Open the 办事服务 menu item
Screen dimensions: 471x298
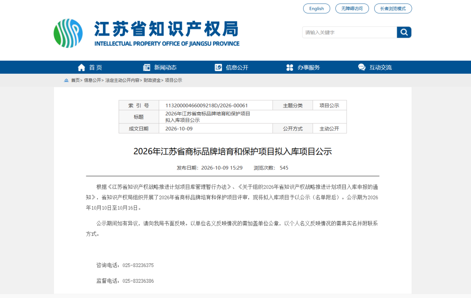point(308,68)
